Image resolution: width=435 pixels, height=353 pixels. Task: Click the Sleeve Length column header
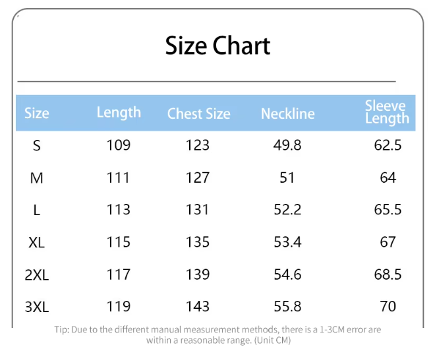point(387,112)
